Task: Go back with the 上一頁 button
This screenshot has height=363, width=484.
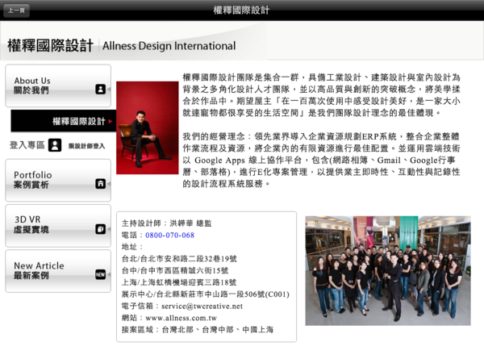Action: click(16, 10)
